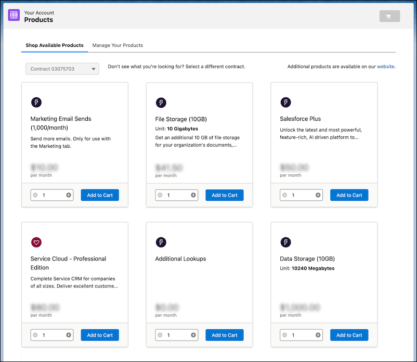
Task: Click quantity field for Marketing Email Sends
Action: coord(52,195)
